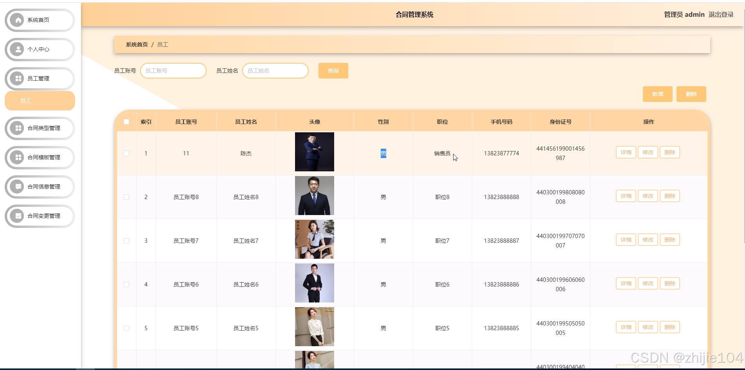Check the checkbox for row 员工账号6

[126, 285]
